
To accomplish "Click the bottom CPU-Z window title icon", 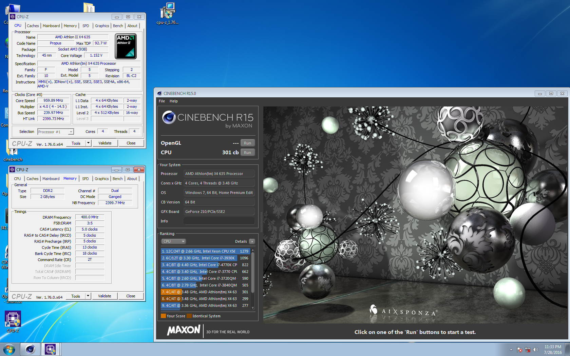I will coord(12,170).
